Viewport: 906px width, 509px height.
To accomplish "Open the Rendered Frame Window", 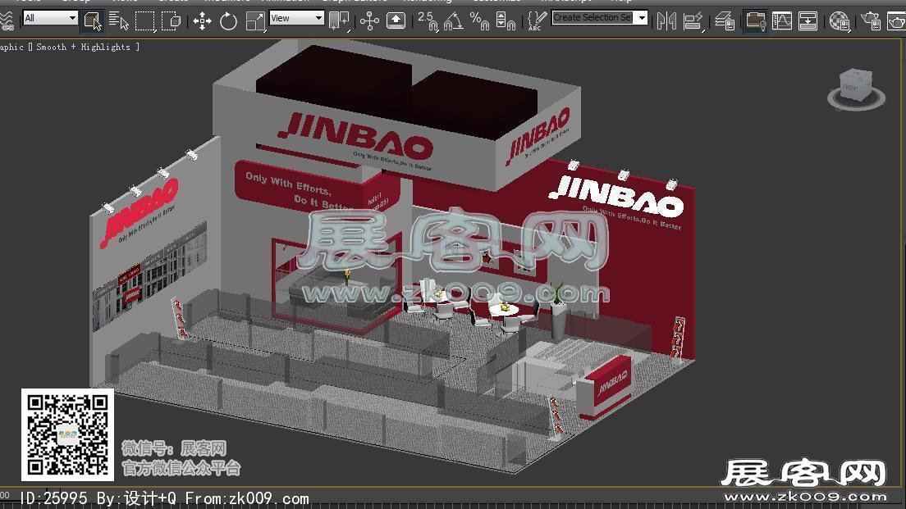I will click(896, 21).
